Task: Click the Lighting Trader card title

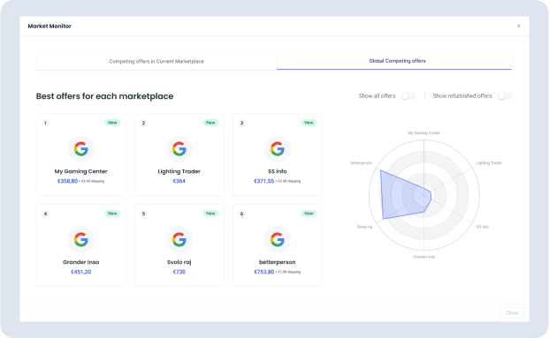Action: 179,171
